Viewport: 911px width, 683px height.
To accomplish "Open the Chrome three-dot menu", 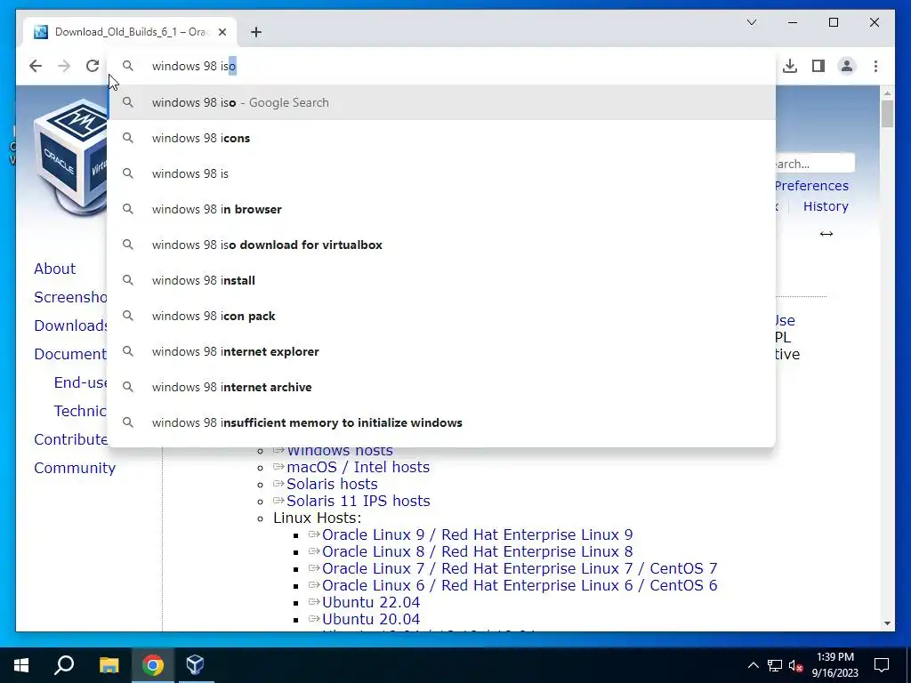I will (875, 66).
